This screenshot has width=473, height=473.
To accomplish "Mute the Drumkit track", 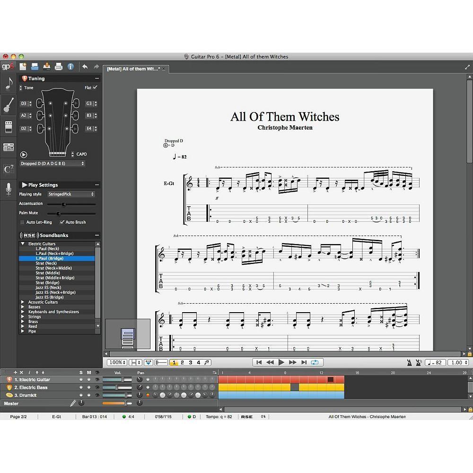I will (89, 395).
